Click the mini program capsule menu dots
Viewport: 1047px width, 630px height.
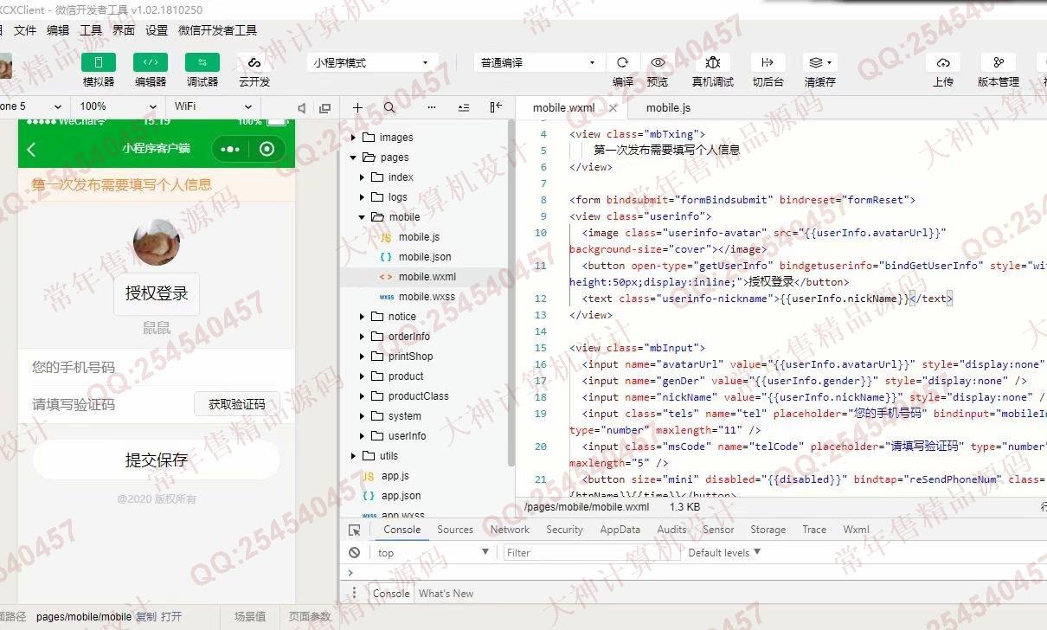[x=230, y=149]
